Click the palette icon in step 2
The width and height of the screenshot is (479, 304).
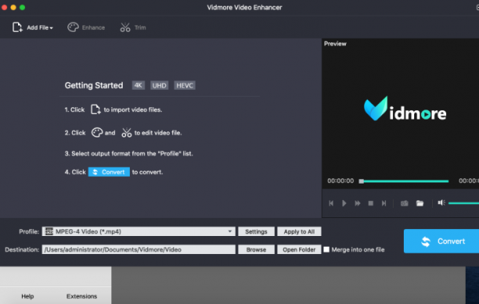[x=97, y=133]
